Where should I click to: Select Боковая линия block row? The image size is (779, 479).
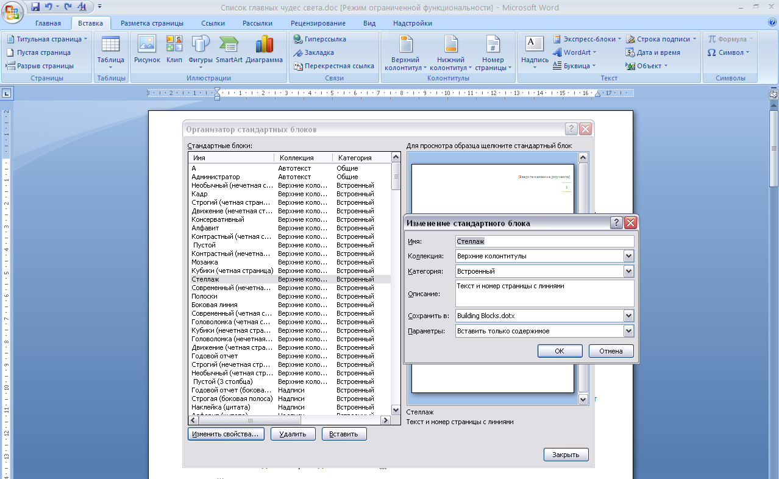point(290,305)
